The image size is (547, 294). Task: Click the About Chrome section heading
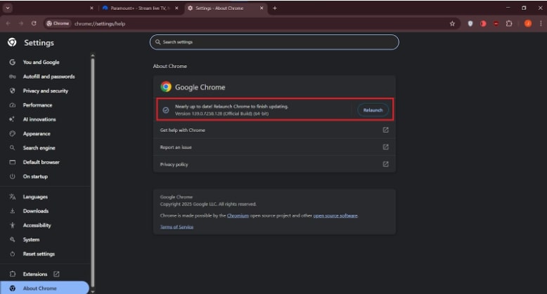click(170, 66)
